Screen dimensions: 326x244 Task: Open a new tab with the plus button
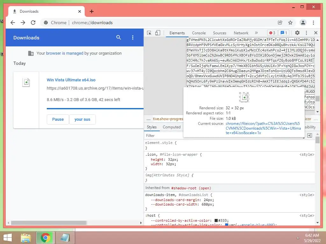coord(91,11)
